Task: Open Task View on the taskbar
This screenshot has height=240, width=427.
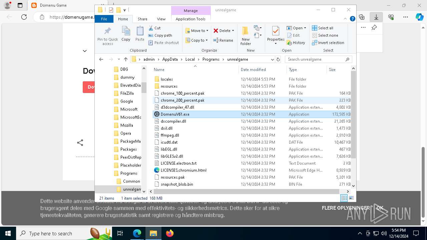Action: (x=120, y=233)
